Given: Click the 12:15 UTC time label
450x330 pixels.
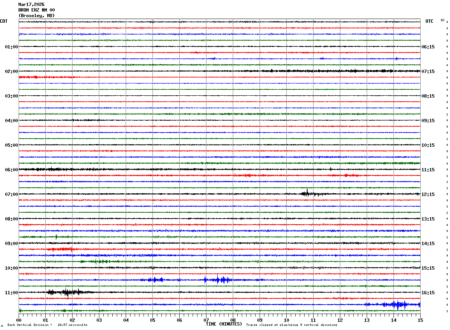Looking at the screenshot, I should (x=428, y=194).
